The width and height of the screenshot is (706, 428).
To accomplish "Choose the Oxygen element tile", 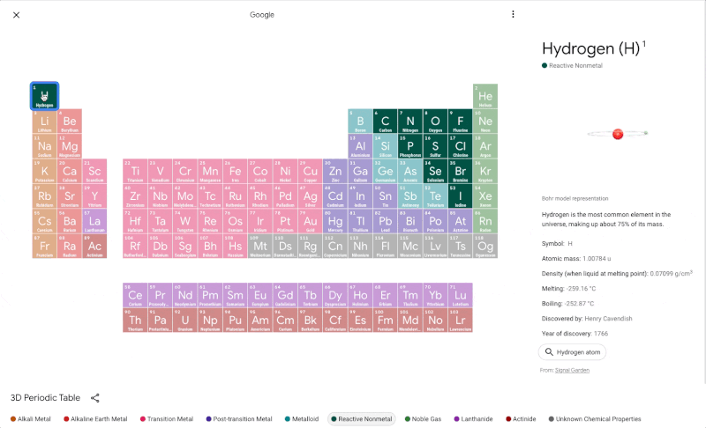I will pos(435,122).
